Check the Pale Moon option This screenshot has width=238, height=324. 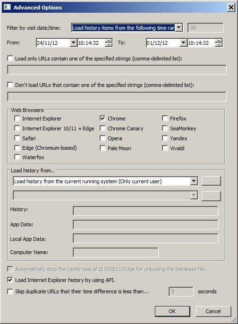(x=102, y=148)
